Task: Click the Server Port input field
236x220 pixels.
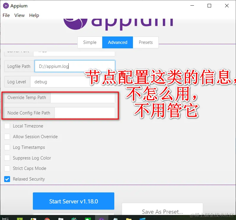Action: pos(74,53)
